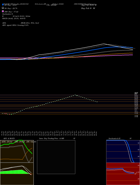Open the red RSI chart panel

[x=123, y=174]
